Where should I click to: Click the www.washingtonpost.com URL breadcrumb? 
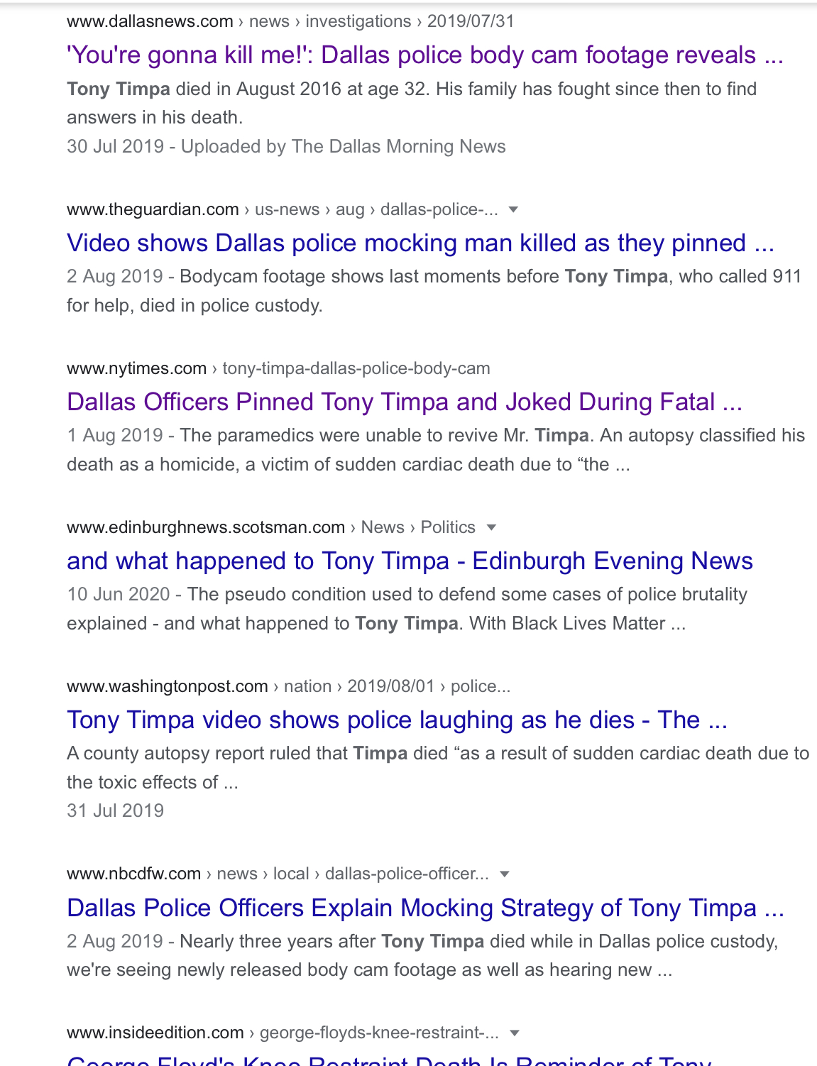[x=168, y=686]
